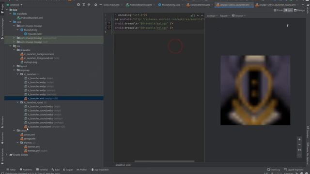Viewport: 310px width, 174px height.
Task: Go to next highlighted problem arrow
Action: (202, 15)
